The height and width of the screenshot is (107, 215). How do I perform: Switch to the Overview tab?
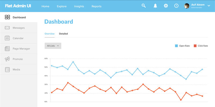point(49,34)
